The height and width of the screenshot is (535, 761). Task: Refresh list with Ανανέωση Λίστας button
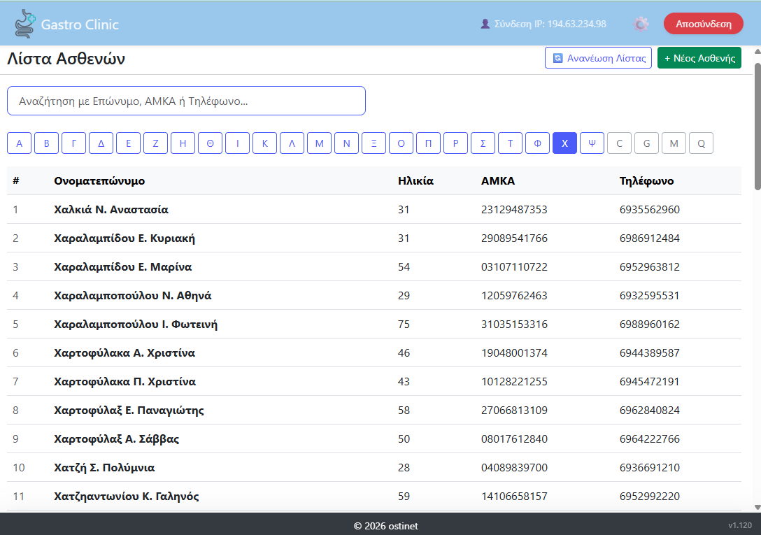pos(598,58)
